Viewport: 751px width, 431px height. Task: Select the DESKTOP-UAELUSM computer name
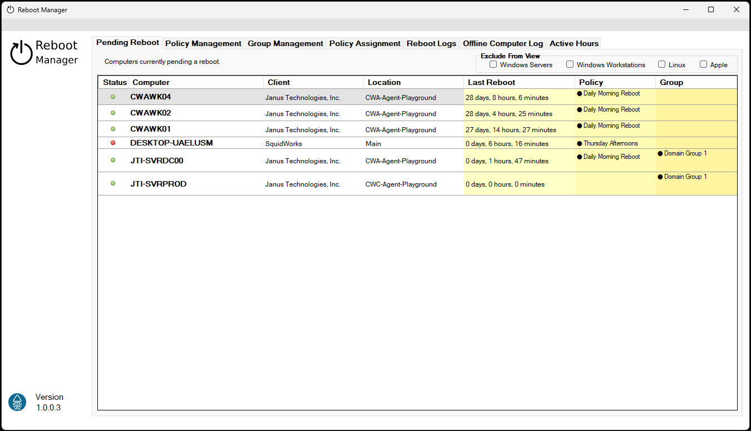(x=171, y=143)
